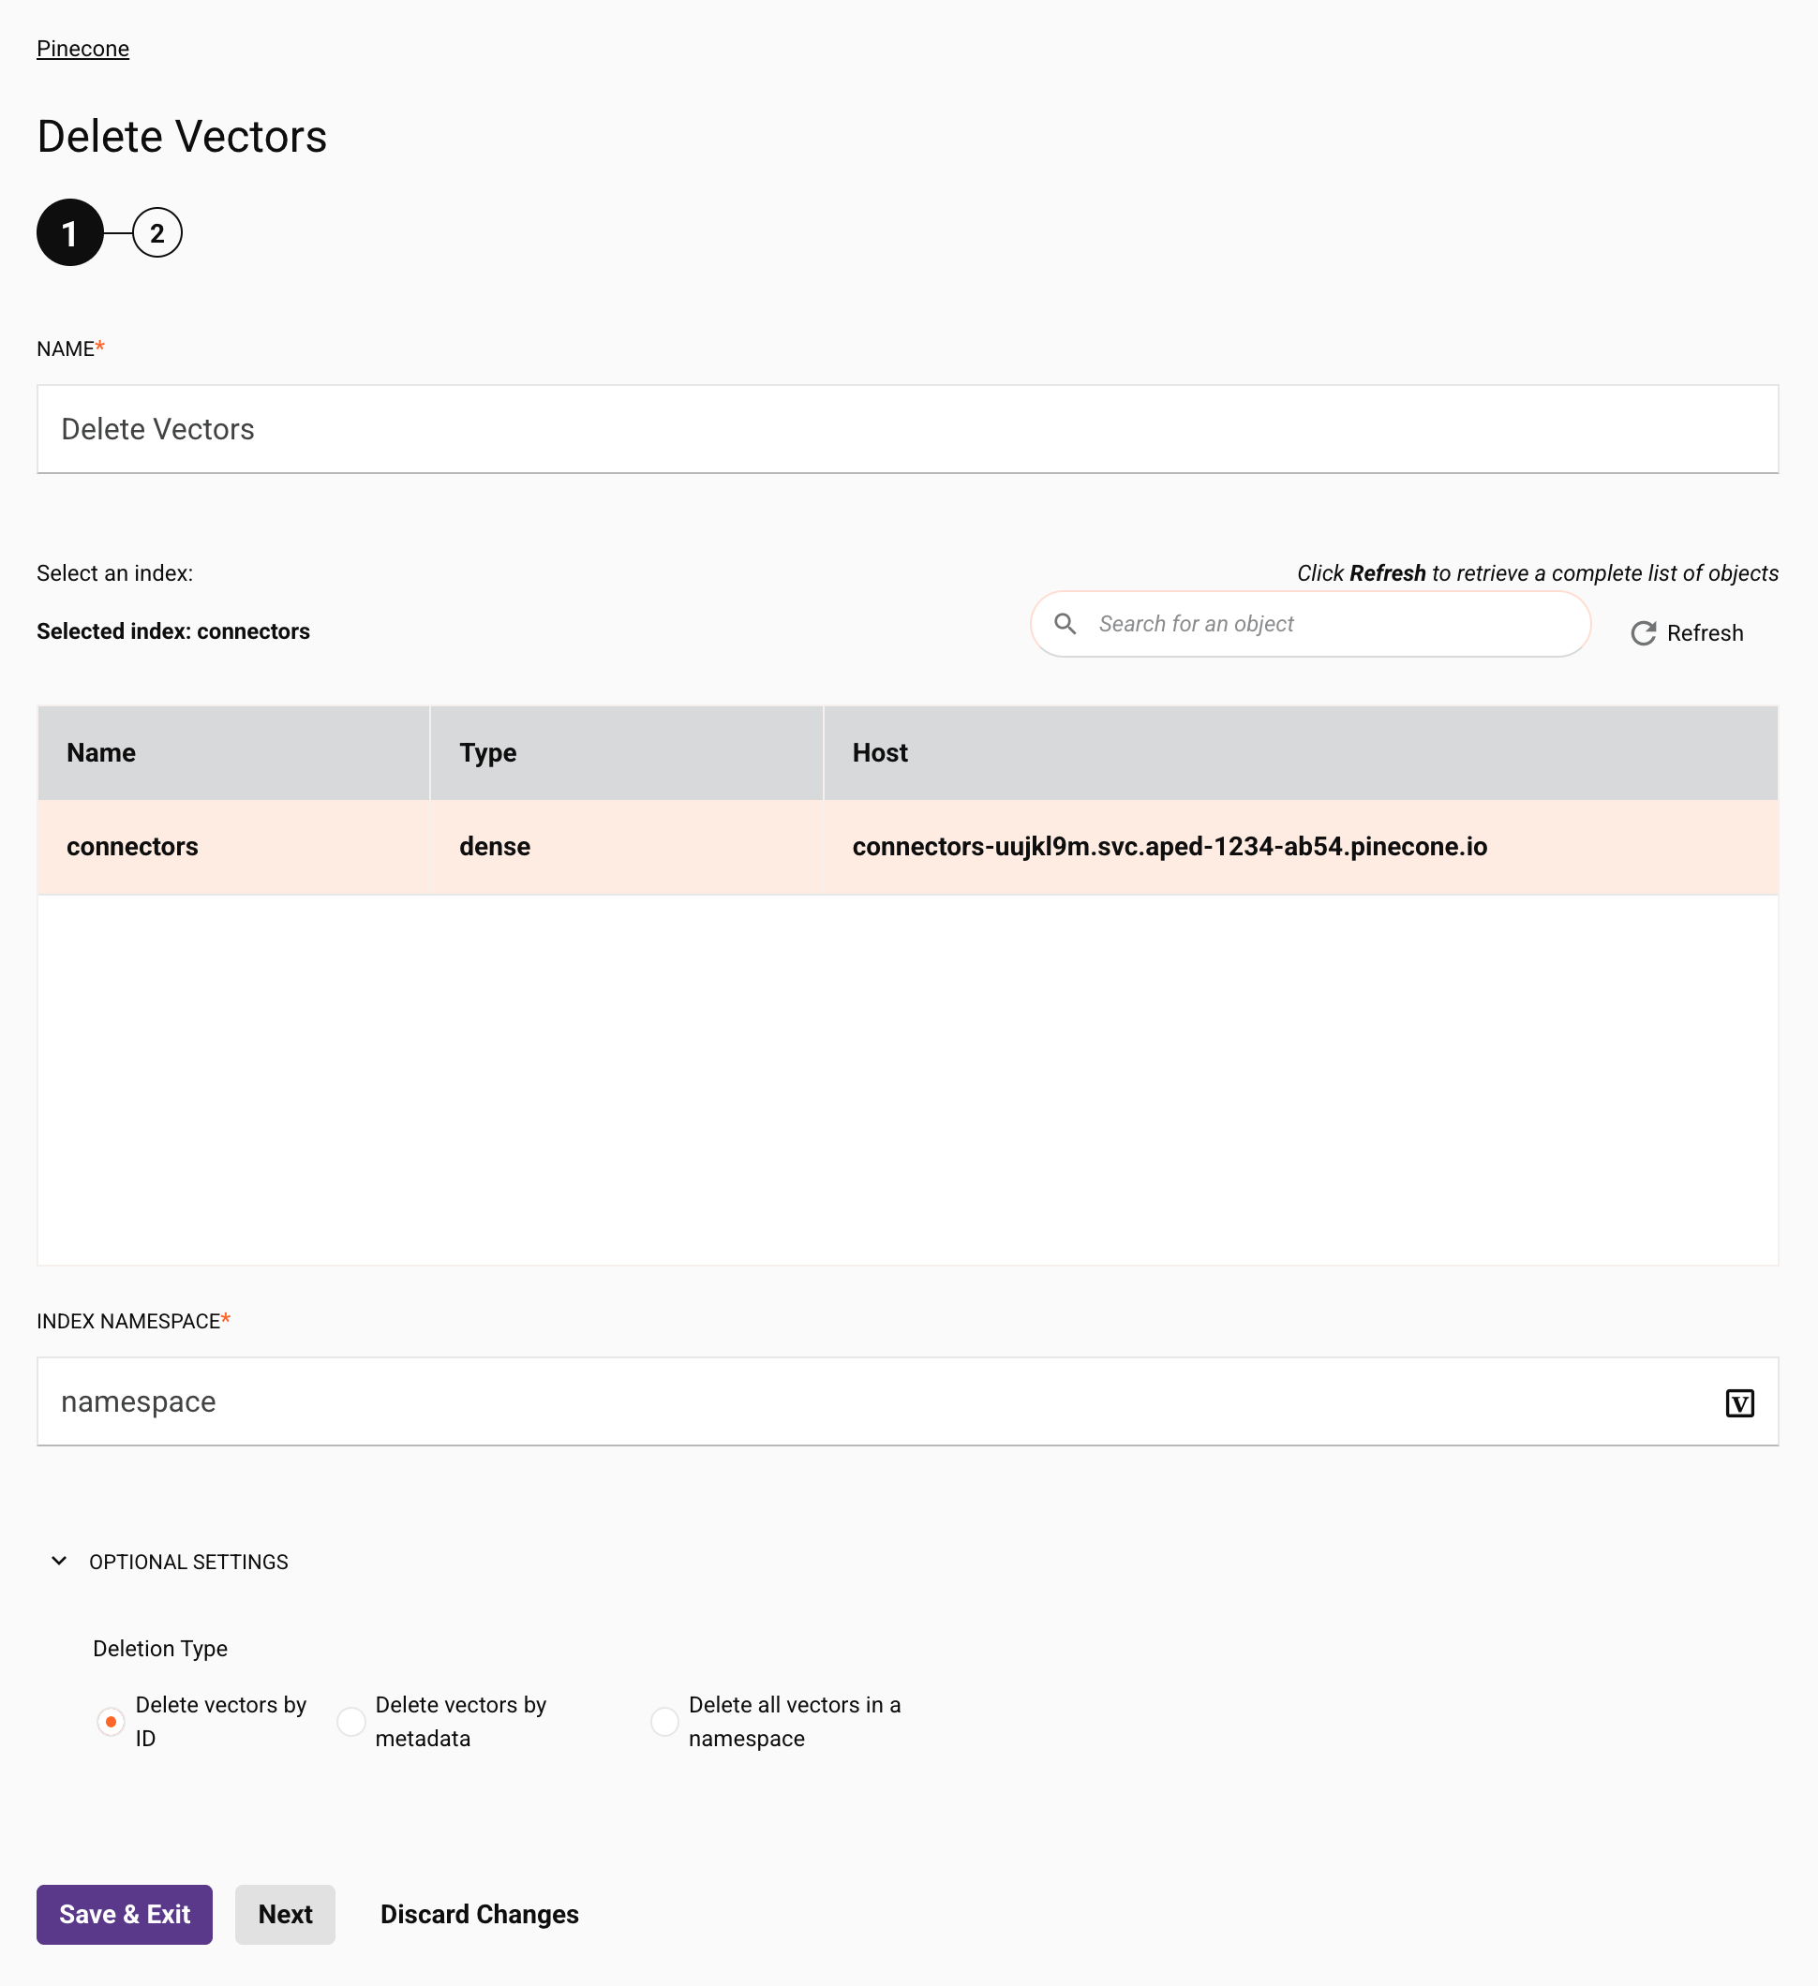Focus the Name input field
Screen dimensions: 1818x1986
point(907,429)
